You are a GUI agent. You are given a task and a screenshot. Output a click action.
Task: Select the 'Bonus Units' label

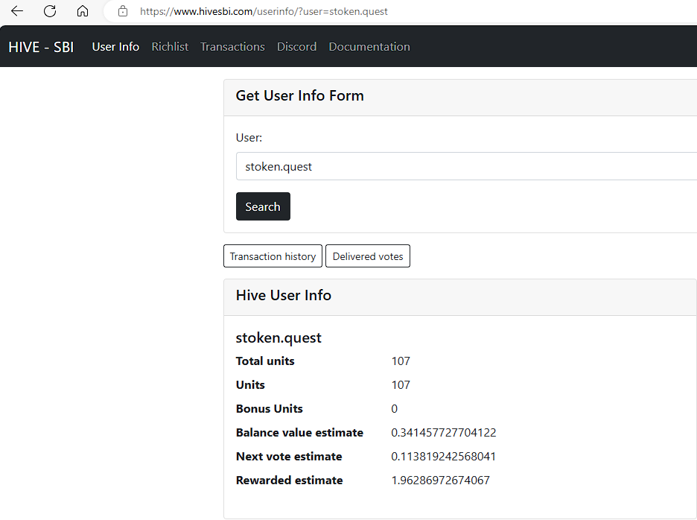tap(270, 409)
